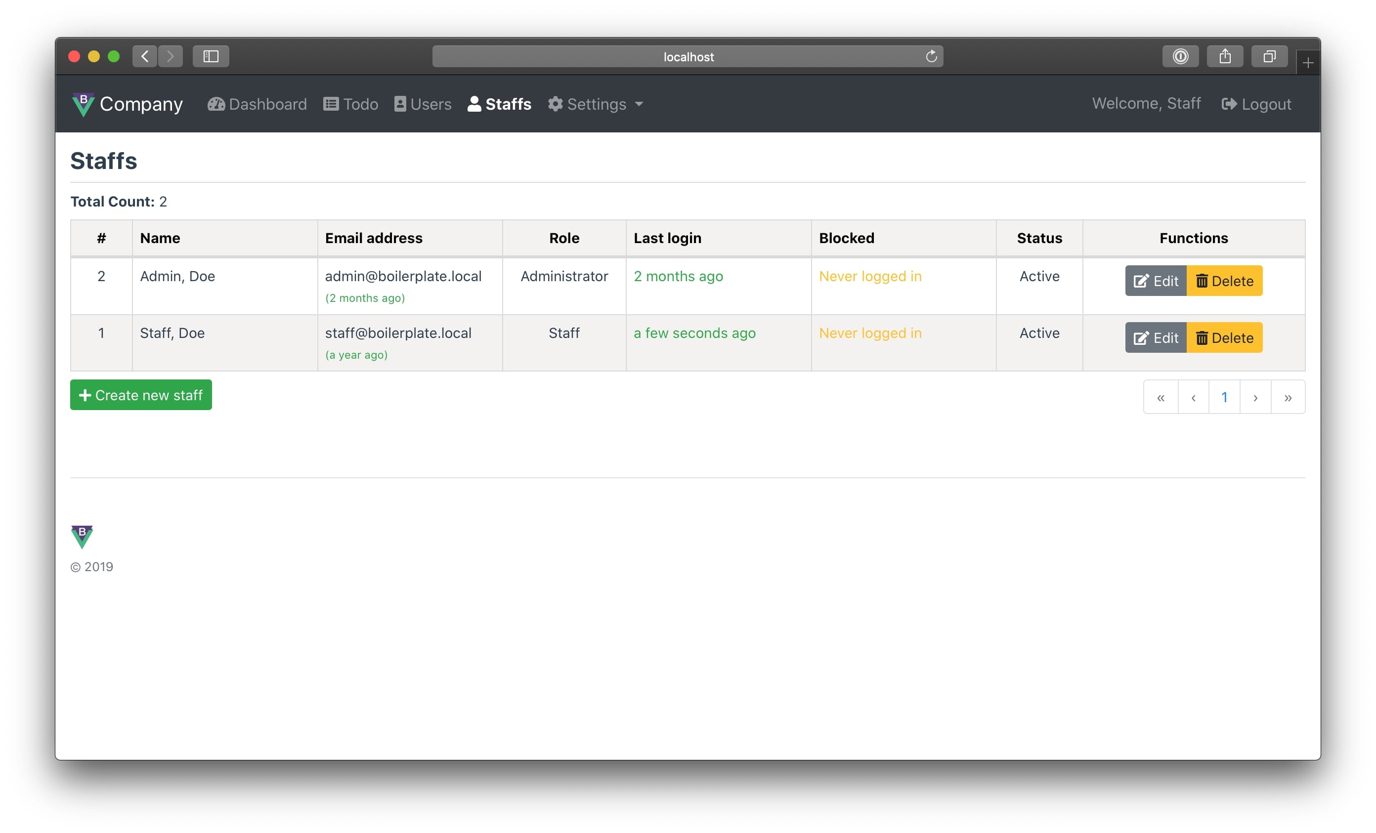Open the Dashboard page
The height and width of the screenshot is (833, 1376).
click(257, 104)
